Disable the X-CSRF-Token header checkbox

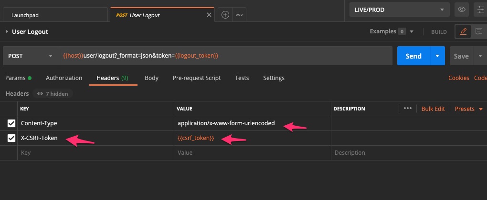coord(11,138)
